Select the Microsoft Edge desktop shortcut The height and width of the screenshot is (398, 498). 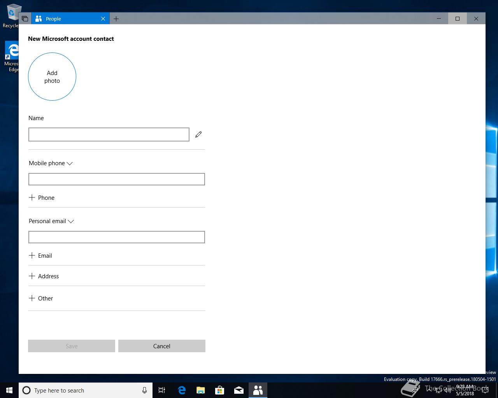pos(12,57)
